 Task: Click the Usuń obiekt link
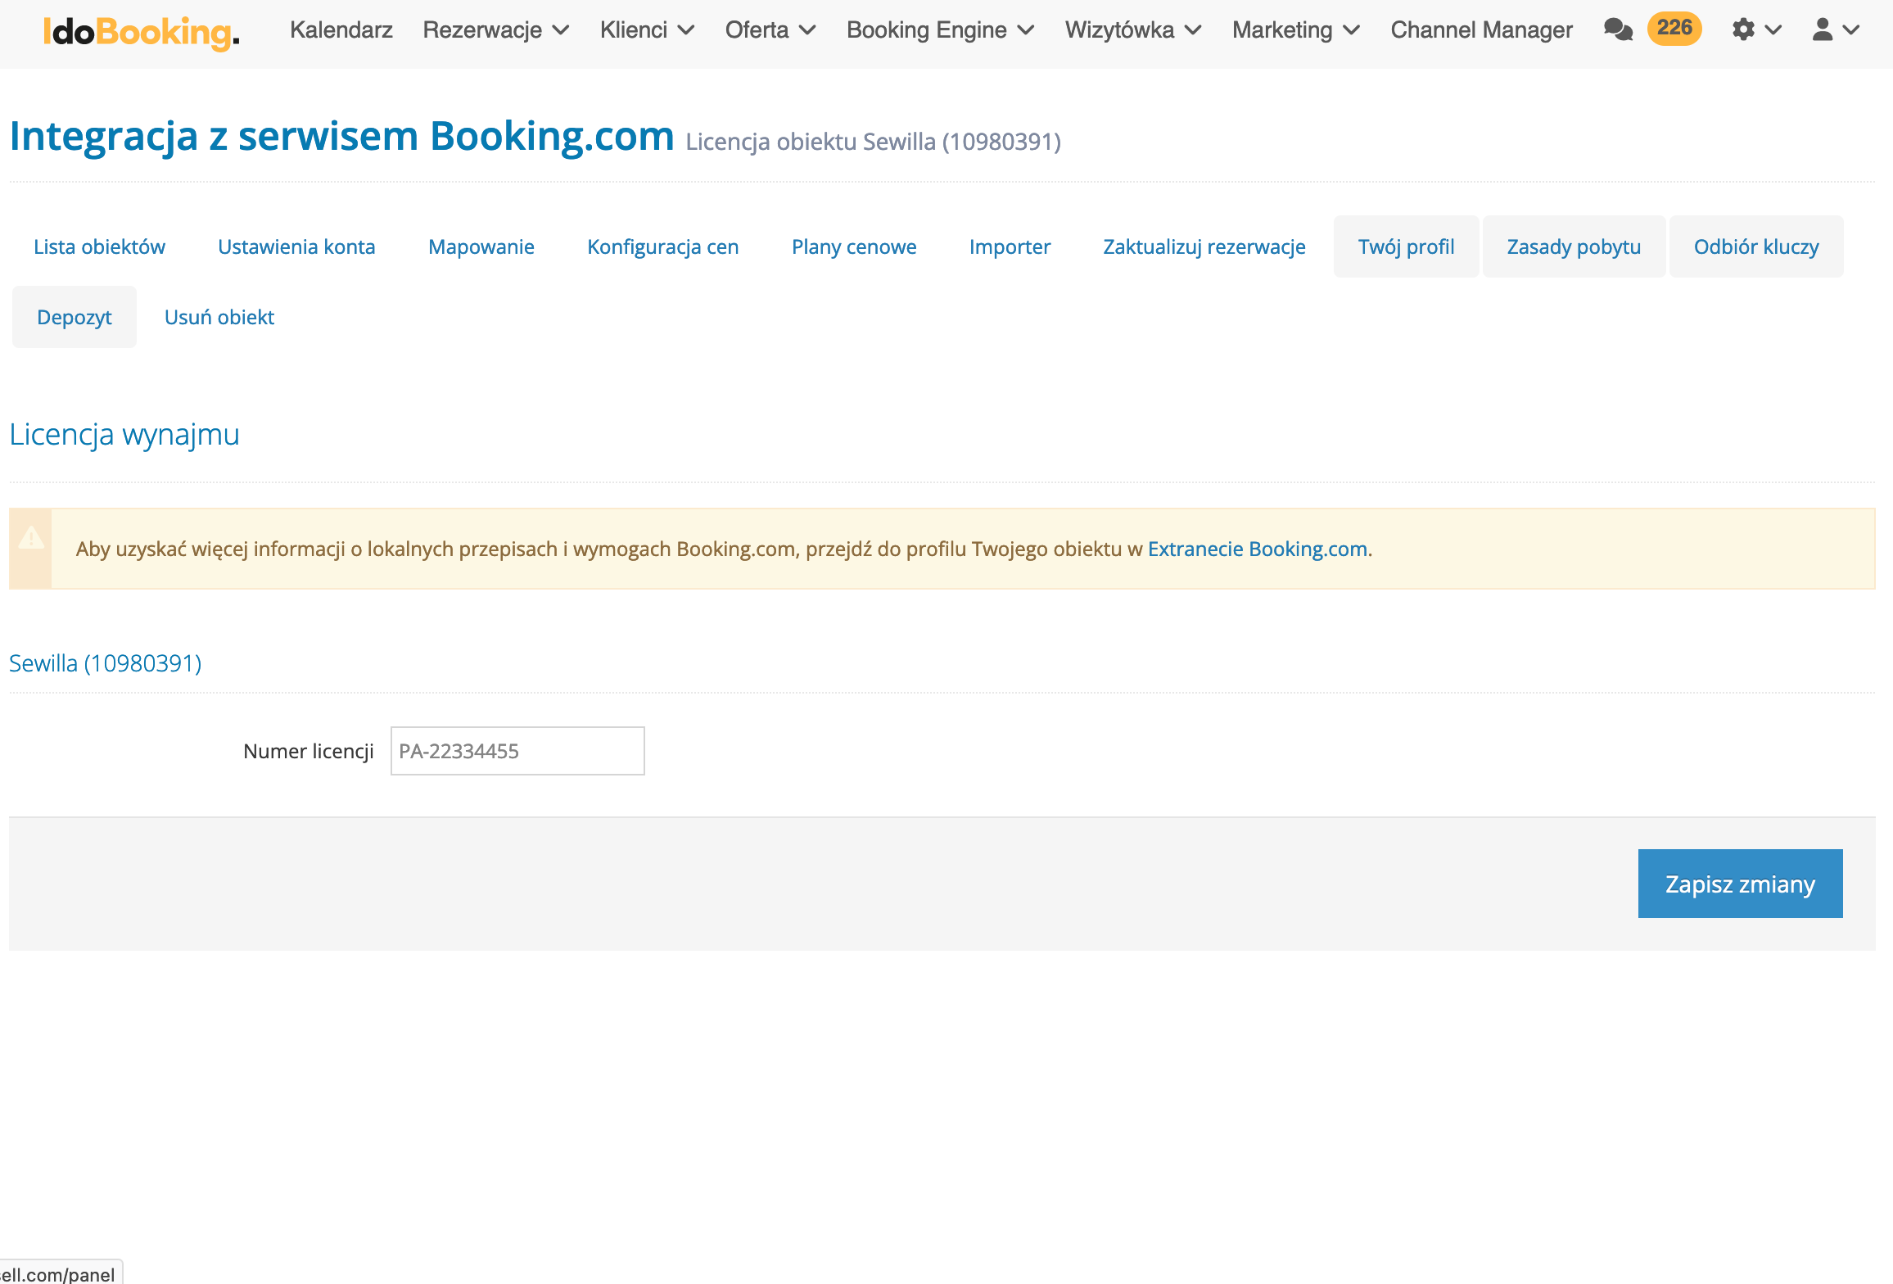coord(219,317)
